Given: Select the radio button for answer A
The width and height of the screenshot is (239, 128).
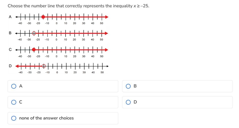Looking at the screenshot, I should [x=14, y=86].
